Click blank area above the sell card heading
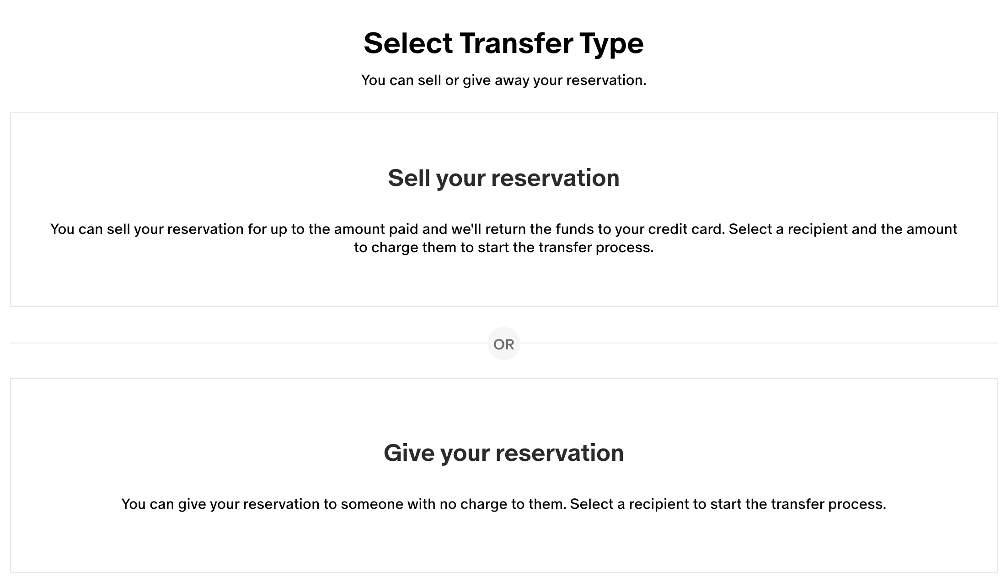Screen dimensions: 1006x581 (x=503, y=137)
